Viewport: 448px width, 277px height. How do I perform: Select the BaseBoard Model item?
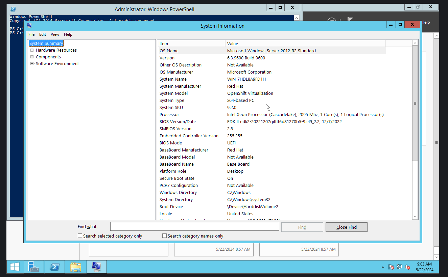coord(177,157)
